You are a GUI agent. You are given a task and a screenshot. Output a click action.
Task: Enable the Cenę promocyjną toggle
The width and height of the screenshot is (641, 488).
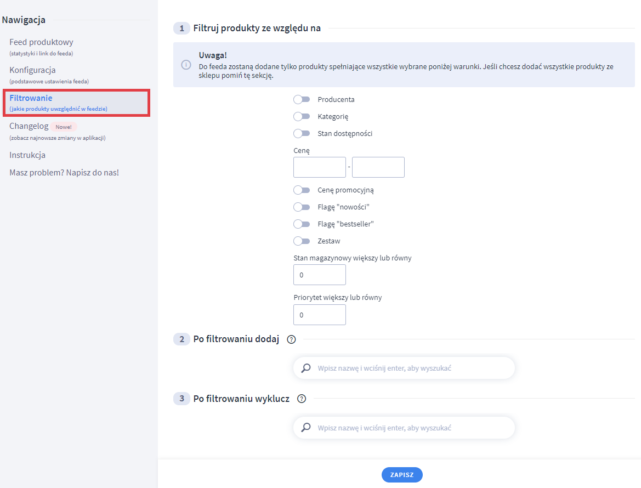tap(302, 190)
